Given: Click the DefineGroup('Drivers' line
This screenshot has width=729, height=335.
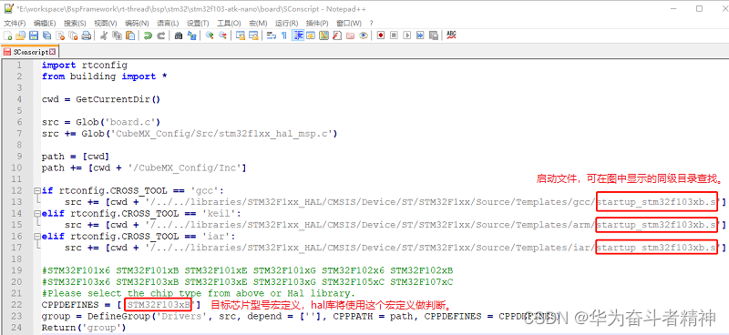Looking at the screenshot, I should pos(301,317).
